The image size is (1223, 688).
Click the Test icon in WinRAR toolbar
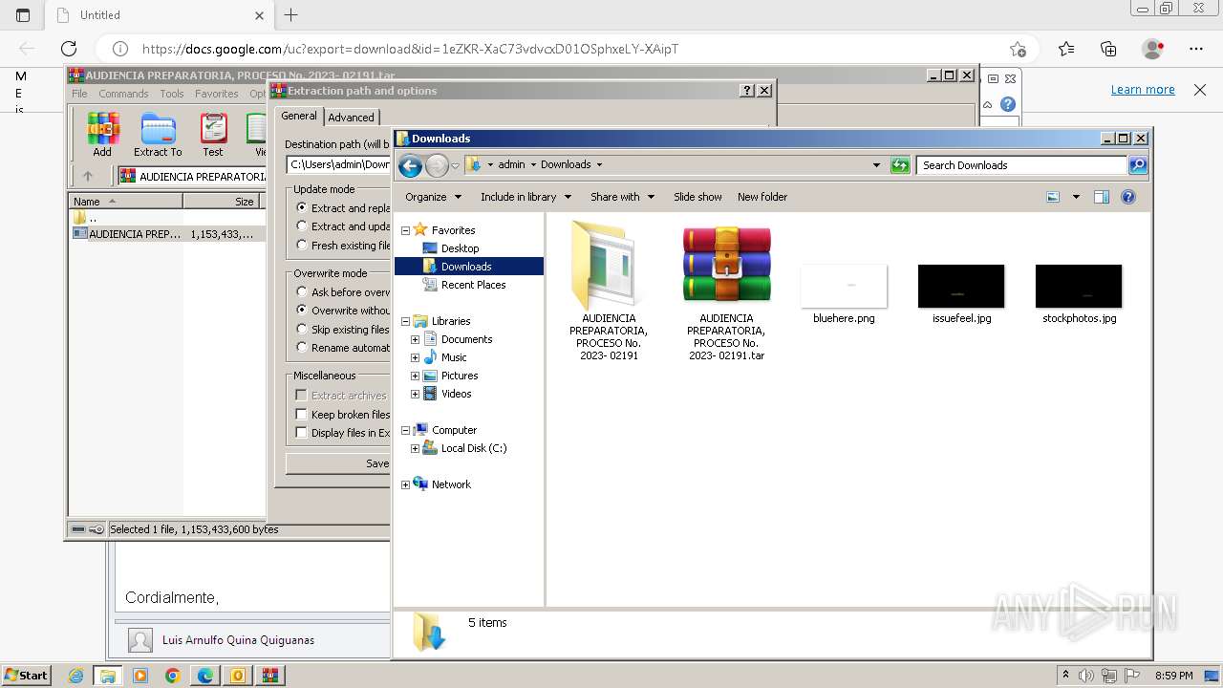tap(213, 134)
